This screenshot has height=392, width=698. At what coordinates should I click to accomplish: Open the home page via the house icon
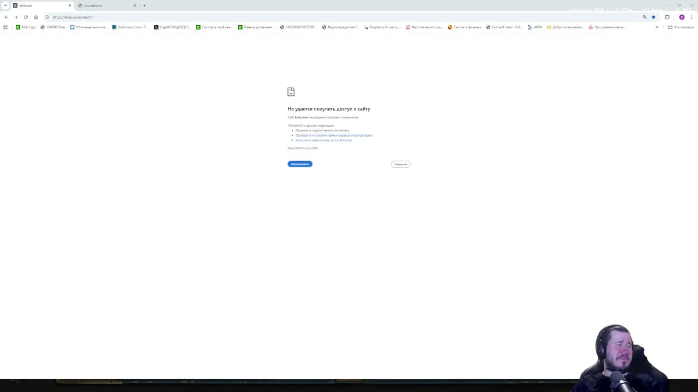click(35, 17)
